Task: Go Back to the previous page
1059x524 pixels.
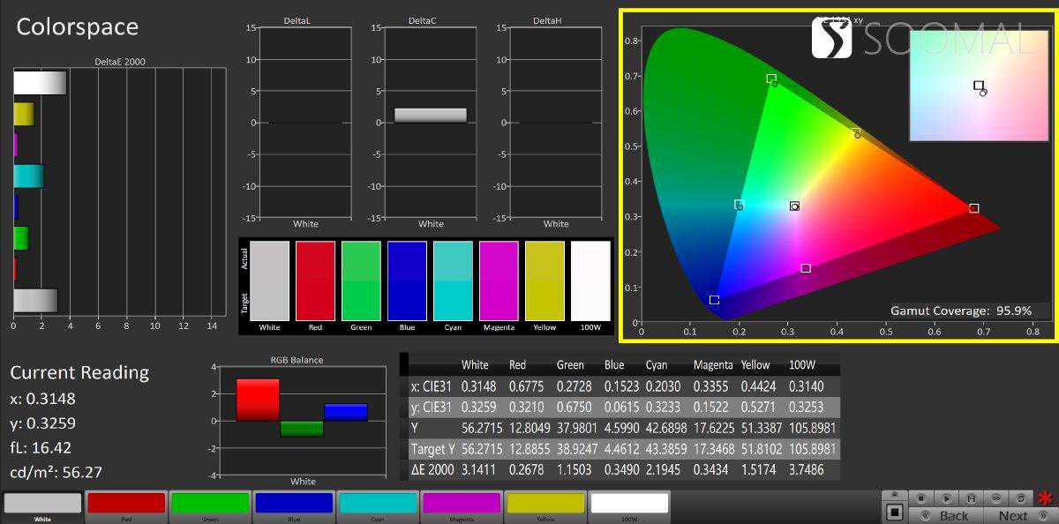Action: (x=947, y=515)
